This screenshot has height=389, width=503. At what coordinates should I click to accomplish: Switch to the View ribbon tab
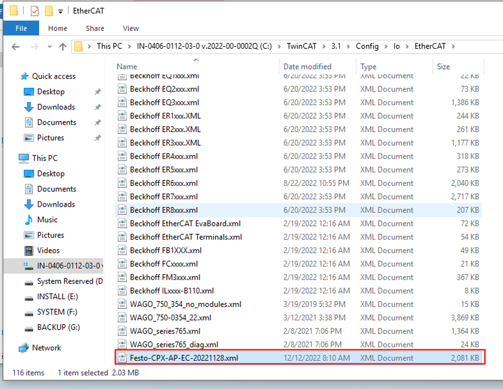[x=131, y=28]
